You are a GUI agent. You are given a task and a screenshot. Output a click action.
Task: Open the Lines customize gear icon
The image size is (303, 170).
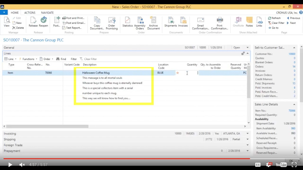coord(243,54)
